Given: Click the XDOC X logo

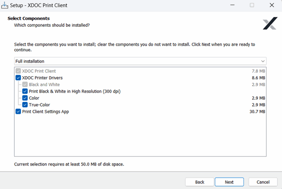Looking at the screenshot, I should click(270, 24).
